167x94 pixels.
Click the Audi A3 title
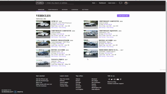point(55,21)
